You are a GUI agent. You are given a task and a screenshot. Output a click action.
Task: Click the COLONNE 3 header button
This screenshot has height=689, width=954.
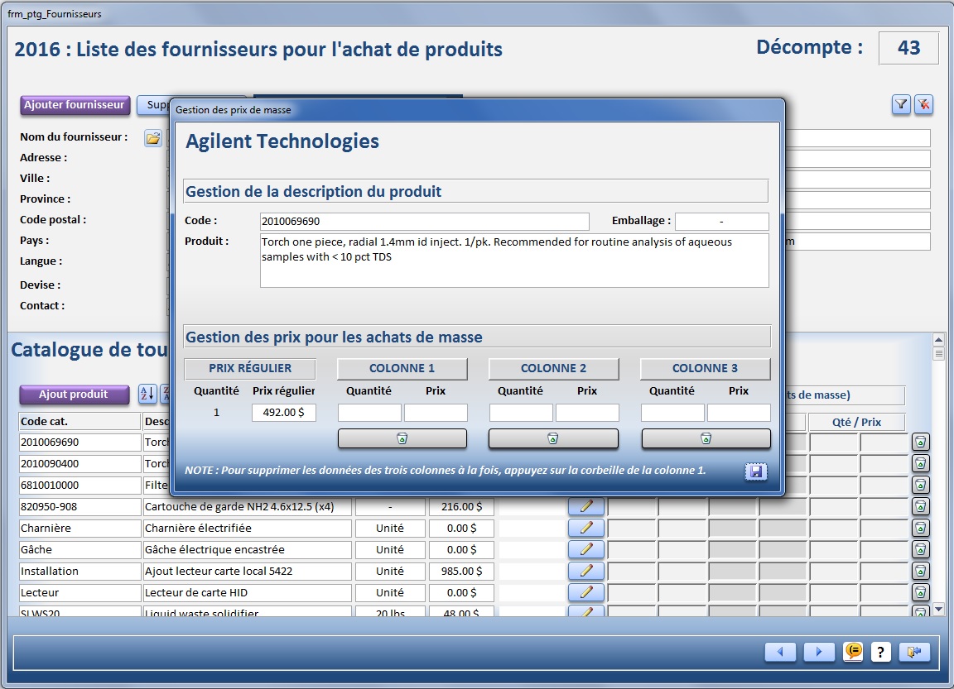706,368
